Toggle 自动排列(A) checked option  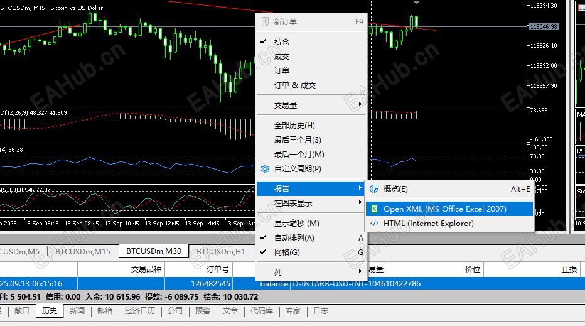click(312, 238)
